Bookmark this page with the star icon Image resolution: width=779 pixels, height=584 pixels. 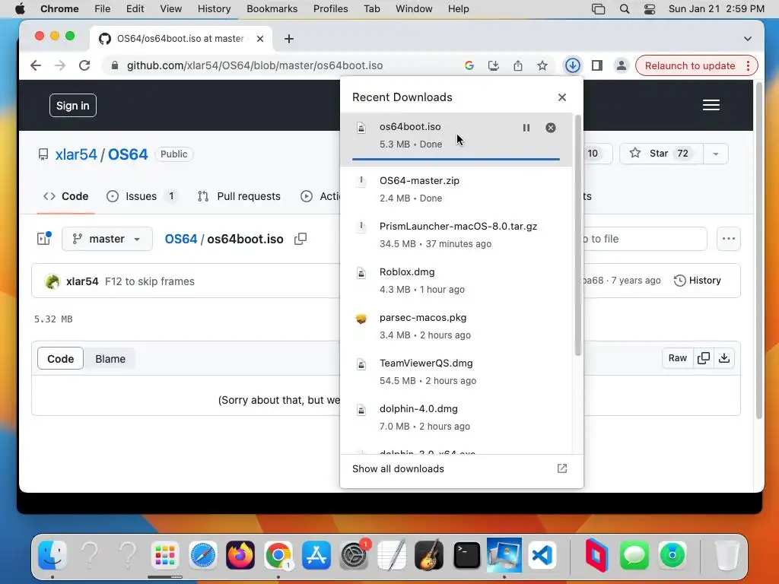[542, 65]
